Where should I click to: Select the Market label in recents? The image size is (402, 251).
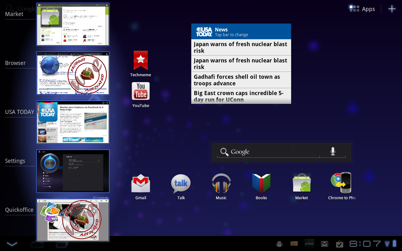click(14, 14)
